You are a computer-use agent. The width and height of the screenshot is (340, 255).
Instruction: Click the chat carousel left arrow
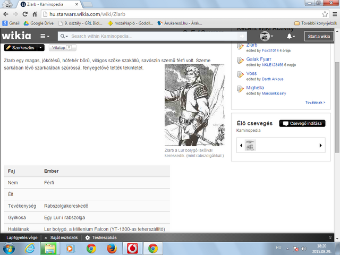(241, 146)
